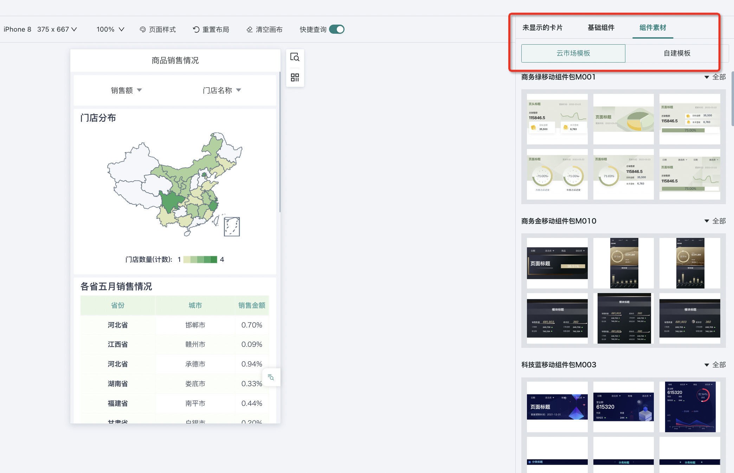Click the 清空画布 button
Viewport: 734px width, 473px height.
(x=264, y=30)
